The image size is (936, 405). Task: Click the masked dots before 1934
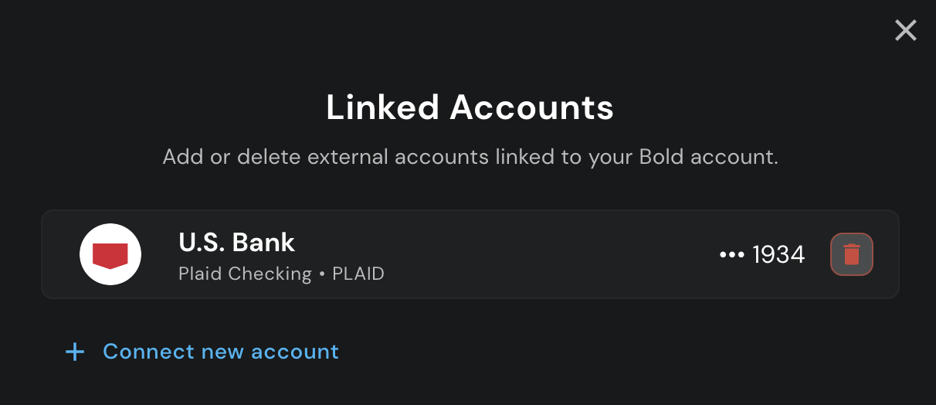(x=731, y=254)
